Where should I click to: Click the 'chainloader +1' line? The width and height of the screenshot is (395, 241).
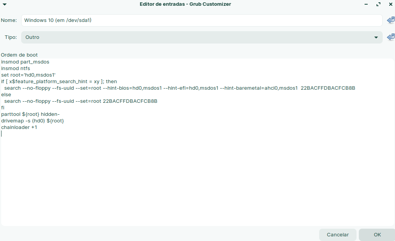click(x=19, y=127)
